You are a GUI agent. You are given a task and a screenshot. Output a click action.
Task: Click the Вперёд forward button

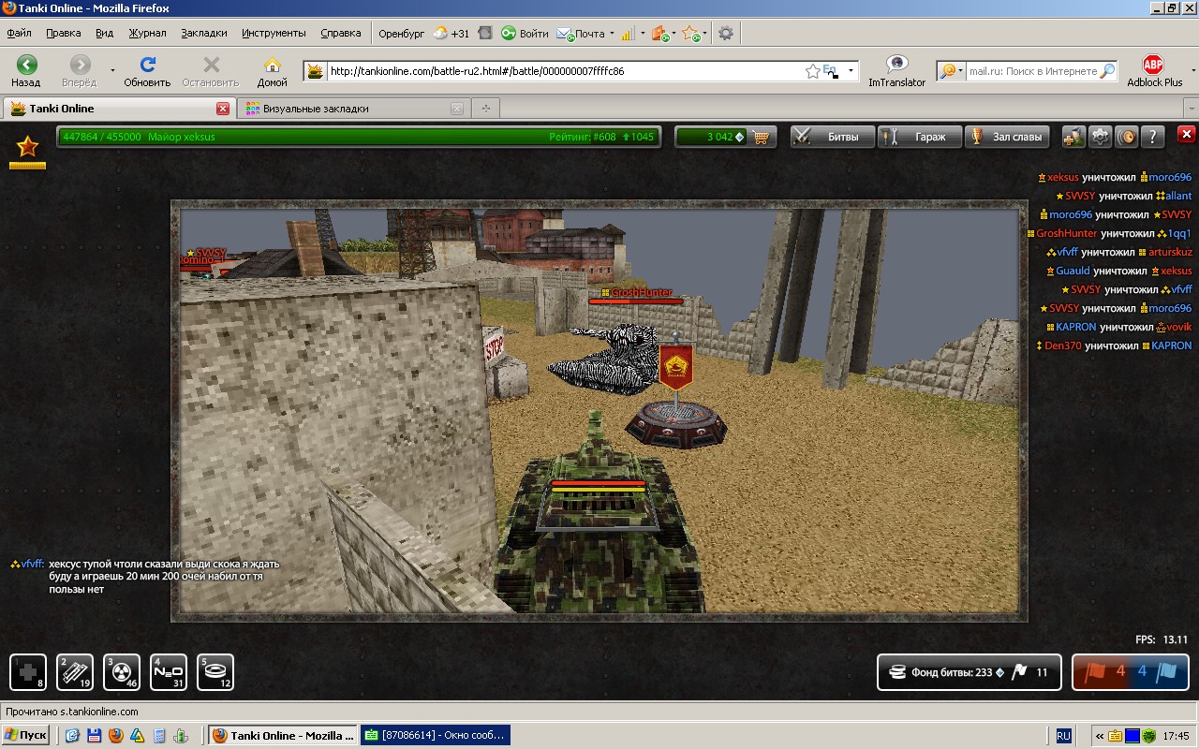[80, 70]
